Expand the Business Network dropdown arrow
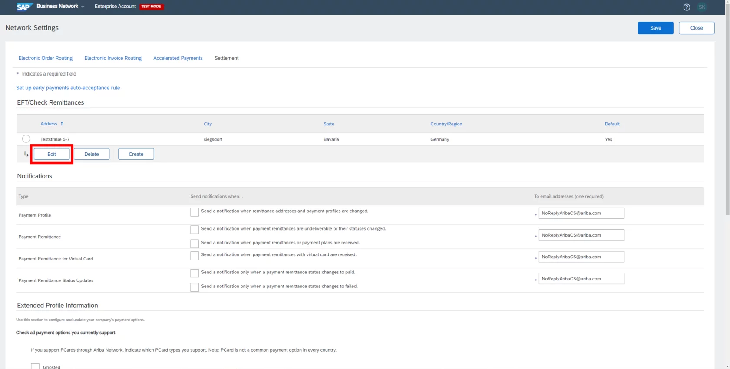The height and width of the screenshot is (369, 730). coord(83,7)
